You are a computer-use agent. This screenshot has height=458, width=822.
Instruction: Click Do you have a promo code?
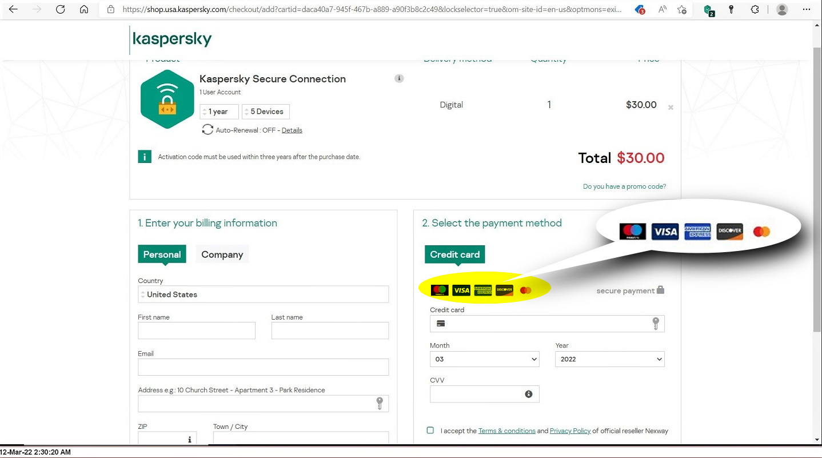click(624, 186)
